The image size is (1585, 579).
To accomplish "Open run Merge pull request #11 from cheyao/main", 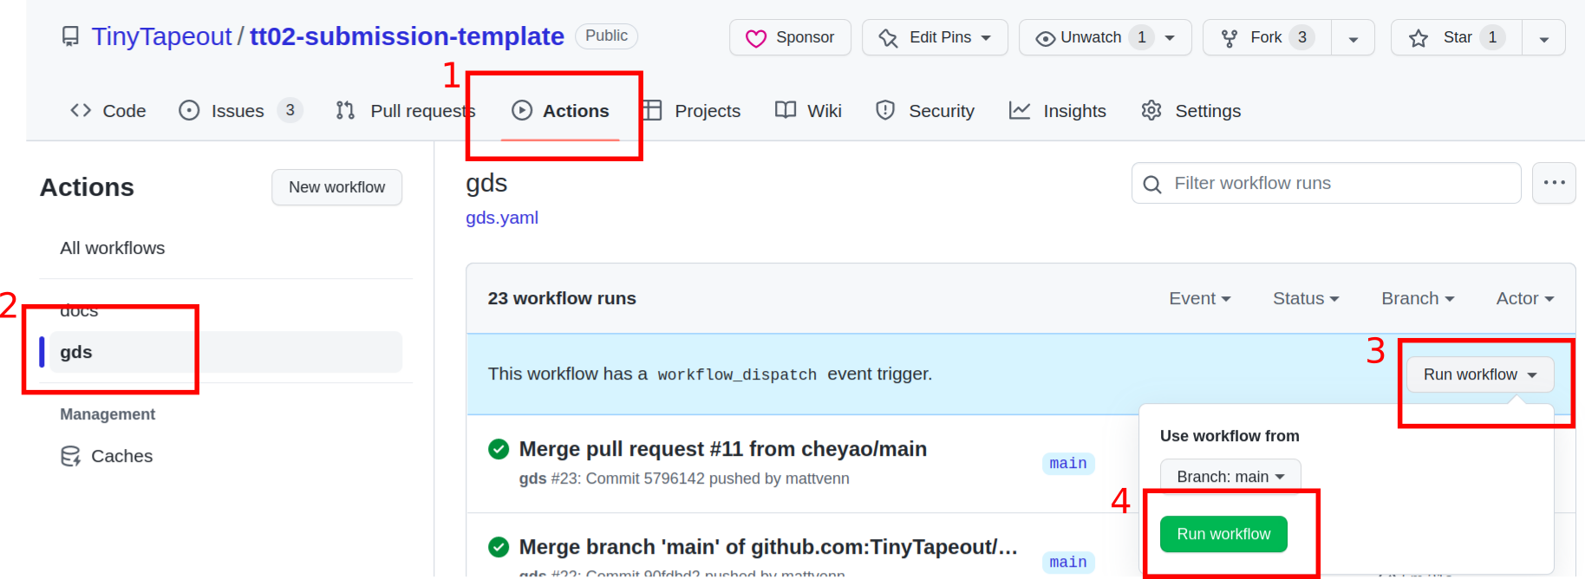I will pyautogui.click(x=723, y=449).
